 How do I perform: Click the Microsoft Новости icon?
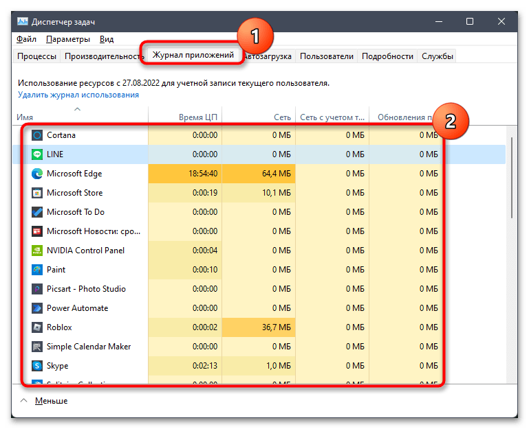pos(37,231)
